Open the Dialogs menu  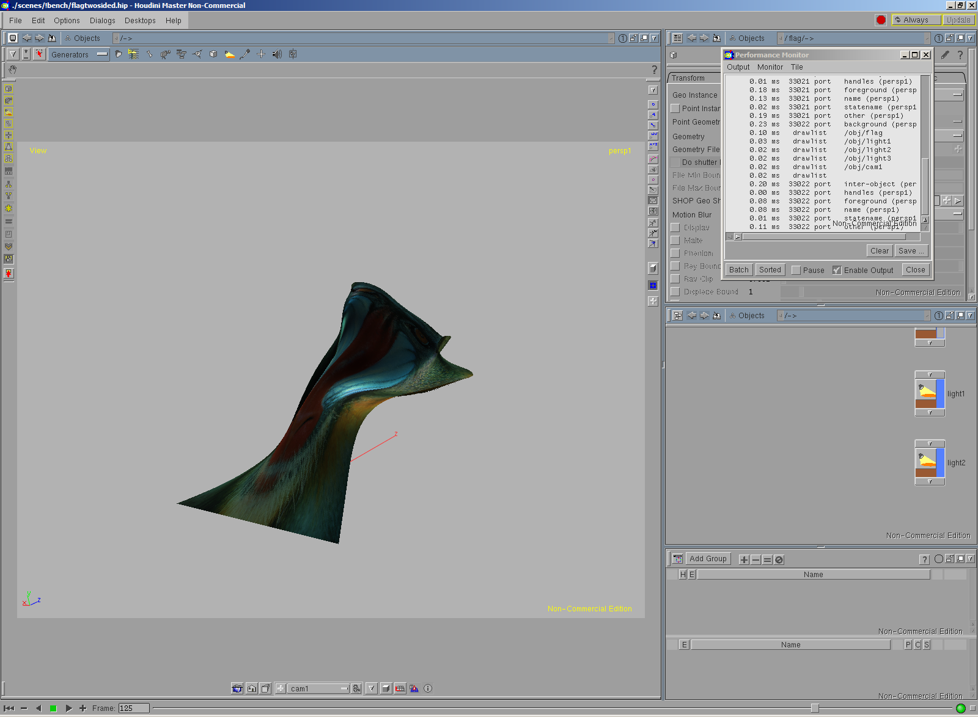102,21
